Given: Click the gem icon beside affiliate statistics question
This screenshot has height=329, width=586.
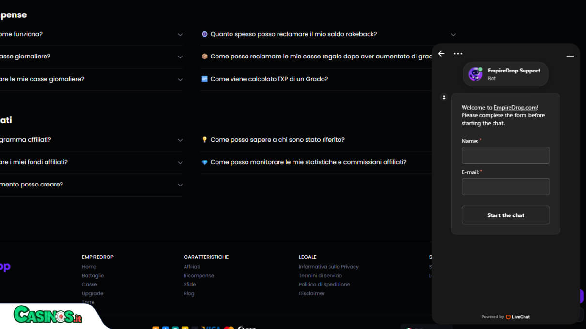Looking at the screenshot, I should click(204, 162).
